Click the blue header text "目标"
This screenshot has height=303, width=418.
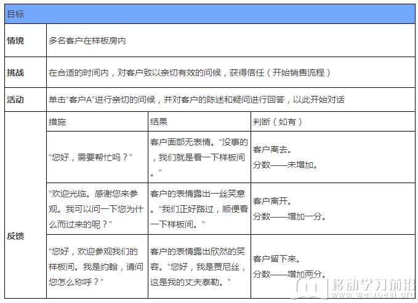[15, 14]
